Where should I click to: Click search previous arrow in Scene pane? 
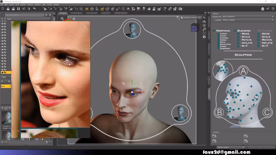click(x=46, y=15)
